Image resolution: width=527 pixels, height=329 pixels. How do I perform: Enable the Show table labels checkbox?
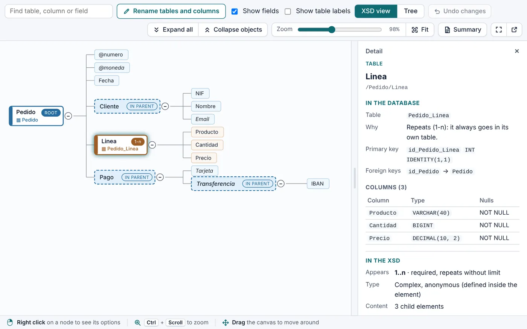point(288,11)
